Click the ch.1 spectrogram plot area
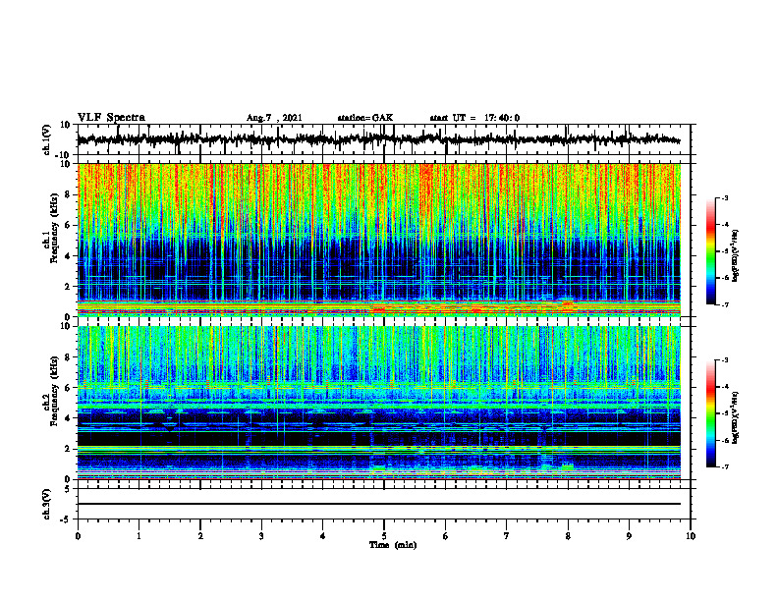The width and height of the screenshot is (778, 601). tap(379, 240)
